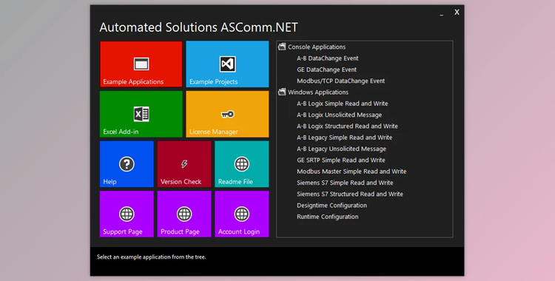Select the Designtime Configuration example
The image size is (555, 281).
click(332, 206)
